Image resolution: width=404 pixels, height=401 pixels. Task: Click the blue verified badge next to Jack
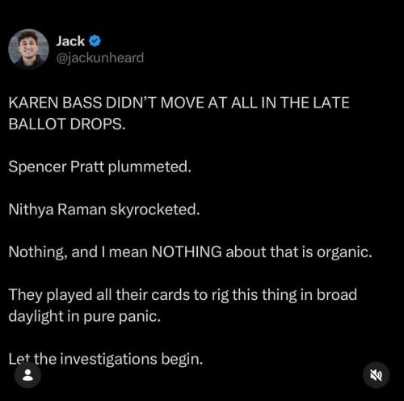95,41
